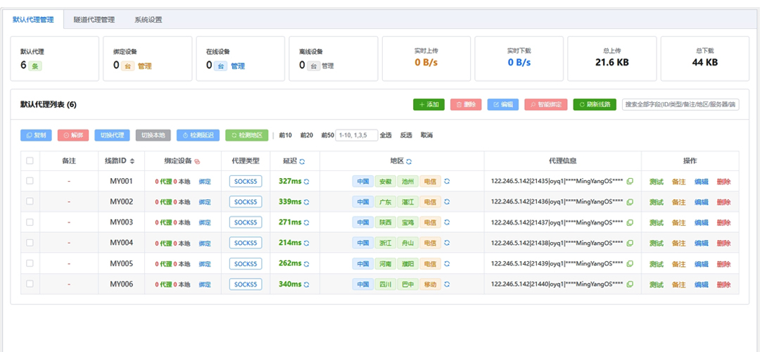Image resolution: width=760 pixels, height=352 pixels.
Task: Click red 删除 toolbar button
Action: [x=466, y=104]
